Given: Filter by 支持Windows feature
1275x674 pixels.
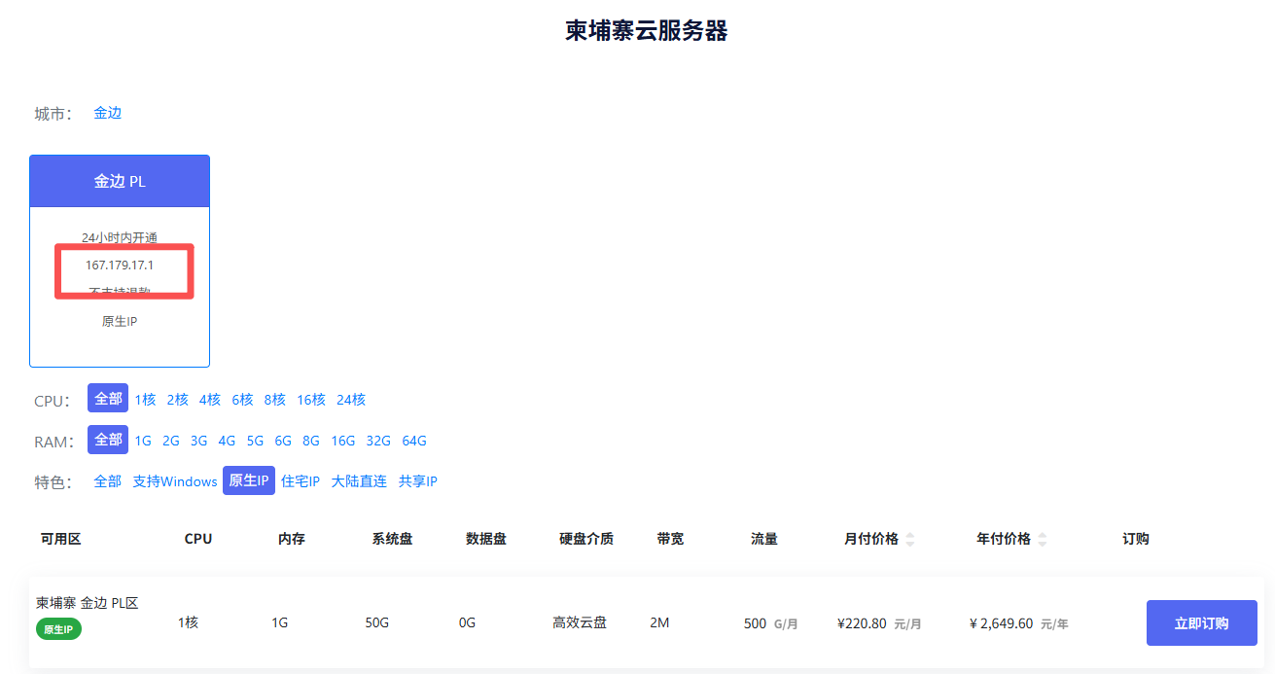Looking at the screenshot, I should point(175,481).
